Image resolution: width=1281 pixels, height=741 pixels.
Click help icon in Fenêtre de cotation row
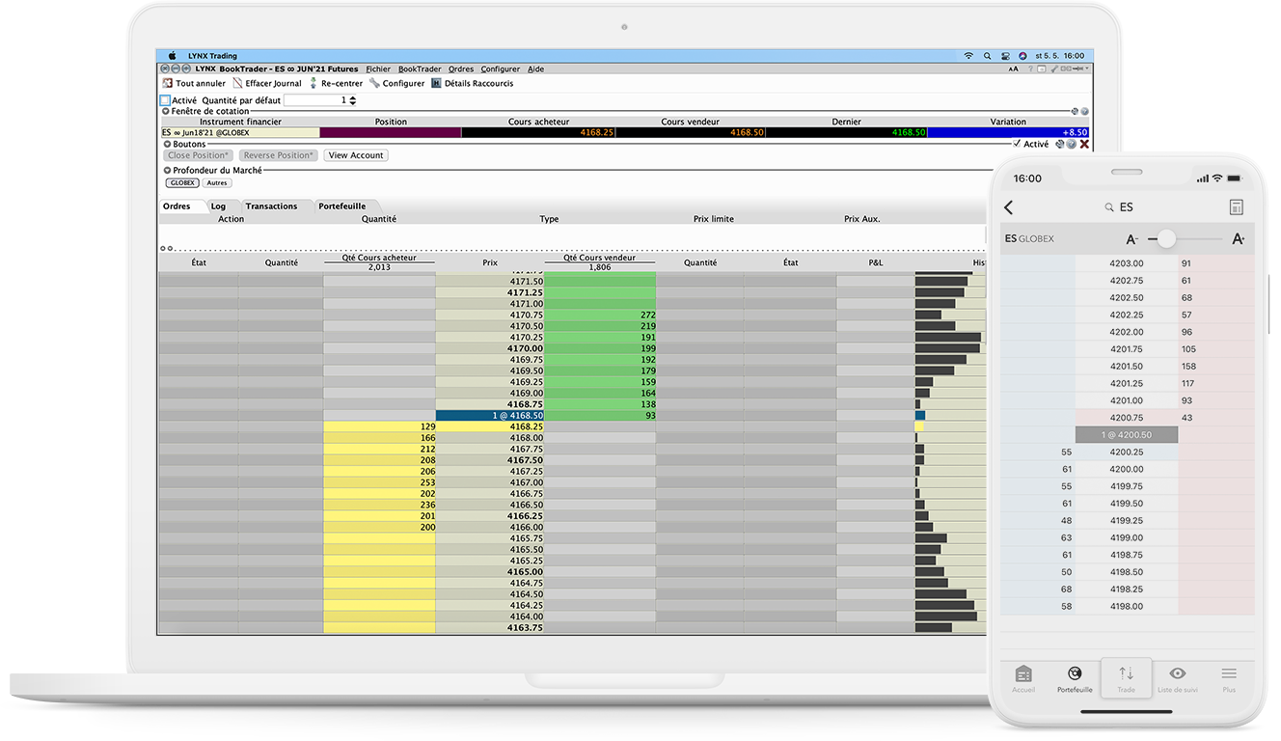[1084, 112]
